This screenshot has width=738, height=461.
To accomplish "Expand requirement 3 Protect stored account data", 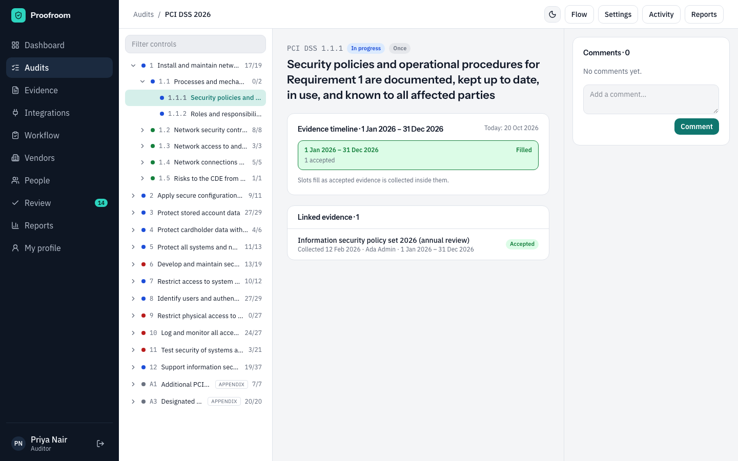I will (133, 213).
